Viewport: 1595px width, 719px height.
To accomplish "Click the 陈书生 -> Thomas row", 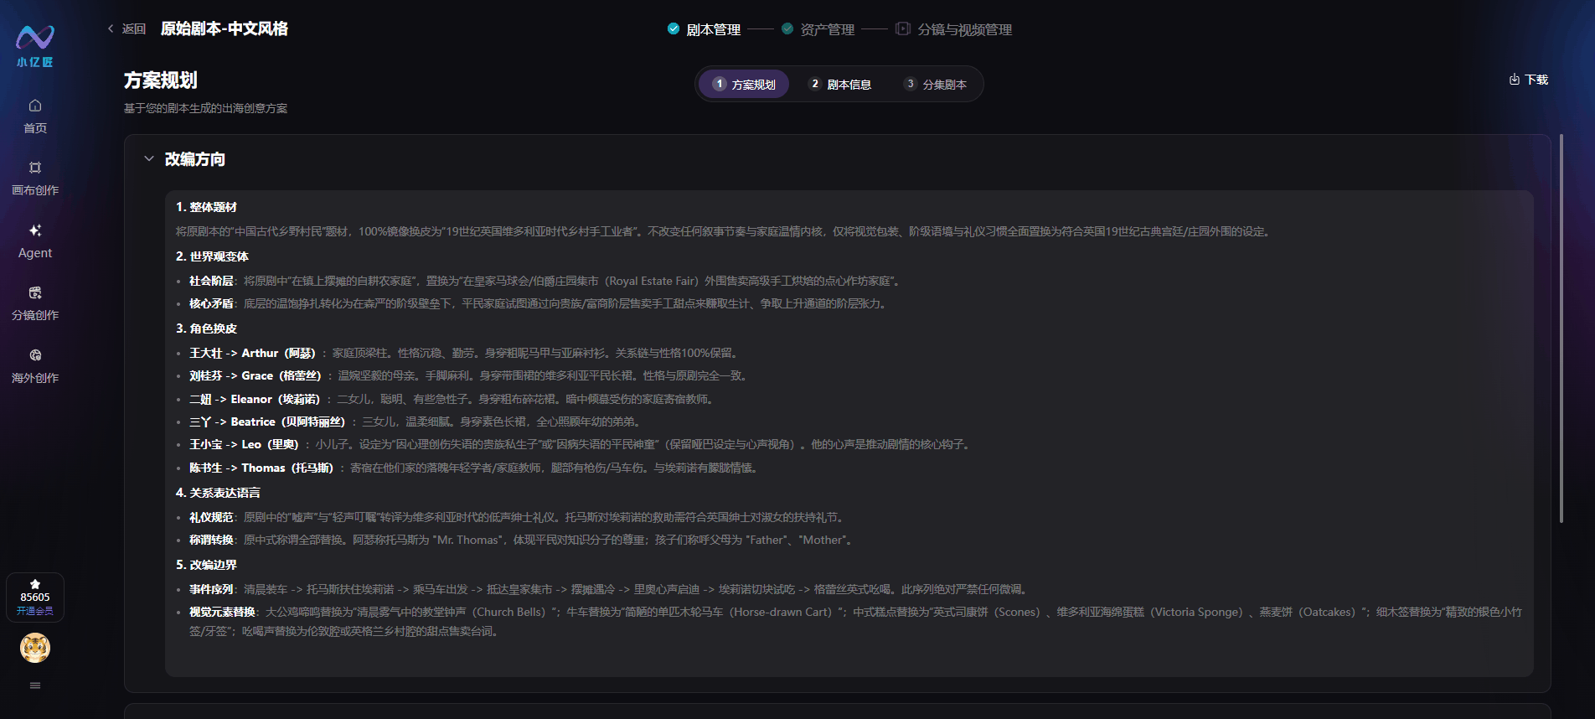I will tap(475, 468).
